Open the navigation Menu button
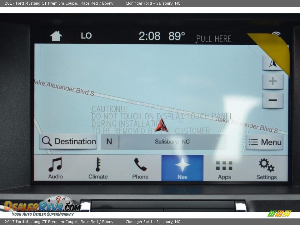The height and width of the screenshot is (225, 300). coord(264,142)
